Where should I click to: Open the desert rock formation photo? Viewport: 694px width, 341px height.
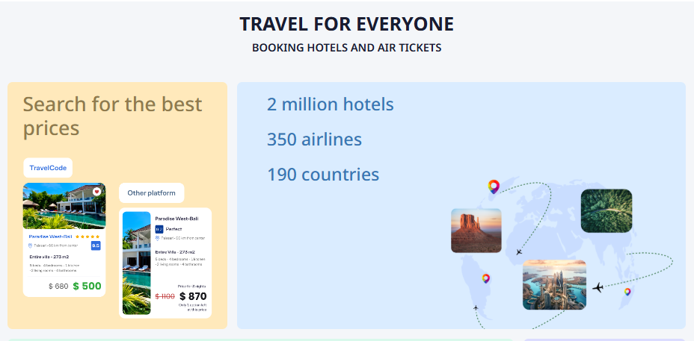coord(476,231)
